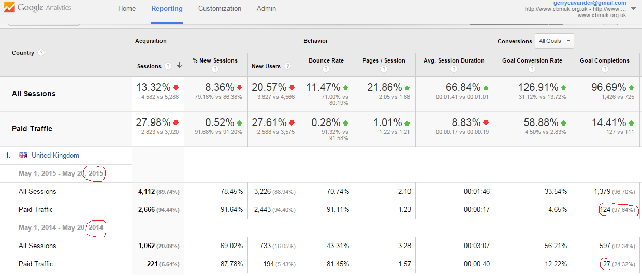The width and height of the screenshot is (642, 276).
Task: Click help icon under Pages / Session
Action: (384, 70)
